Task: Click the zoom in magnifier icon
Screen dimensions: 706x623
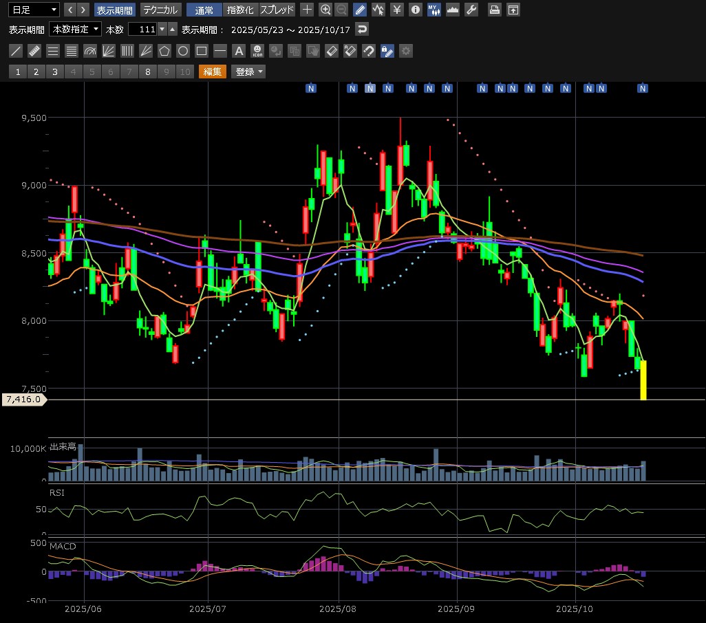Action: click(x=326, y=10)
